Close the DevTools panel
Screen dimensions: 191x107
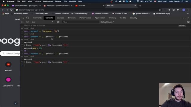coord(188,18)
